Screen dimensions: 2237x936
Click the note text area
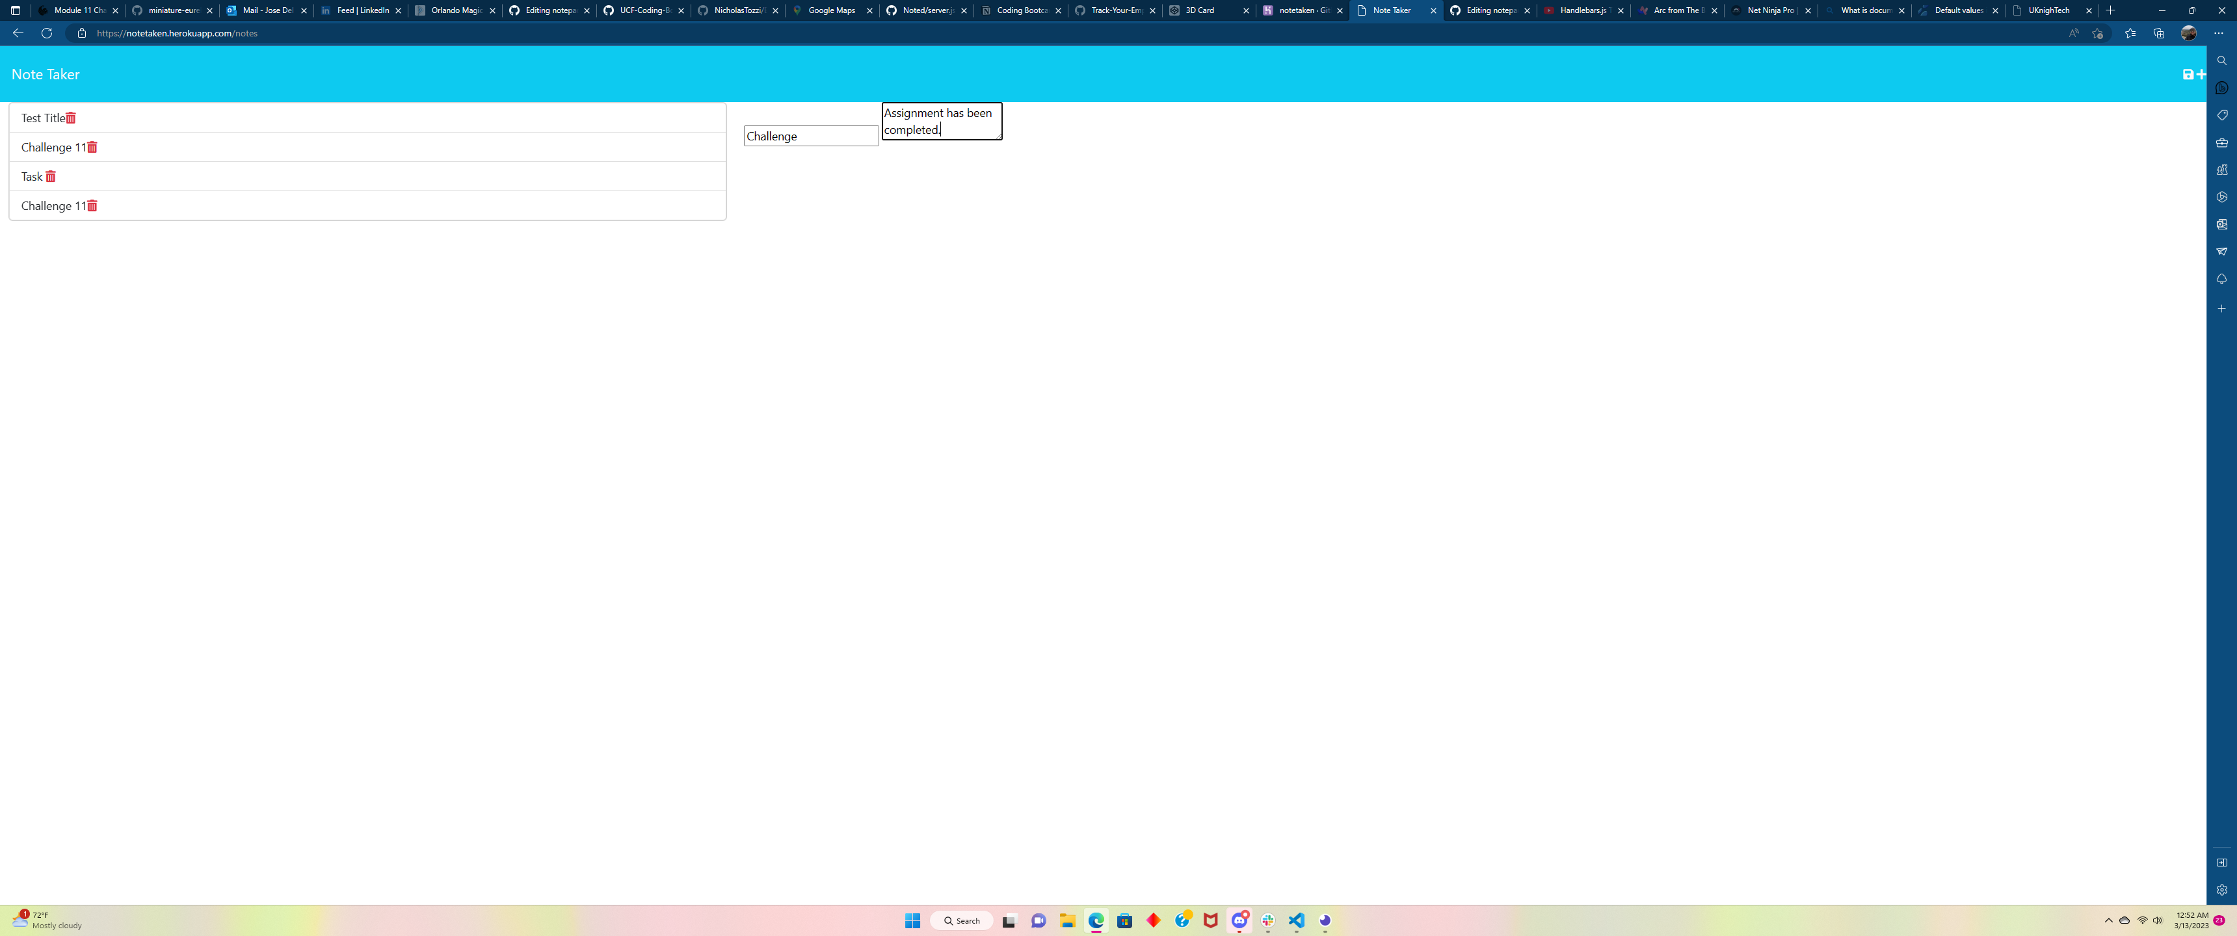coord(942,122)
